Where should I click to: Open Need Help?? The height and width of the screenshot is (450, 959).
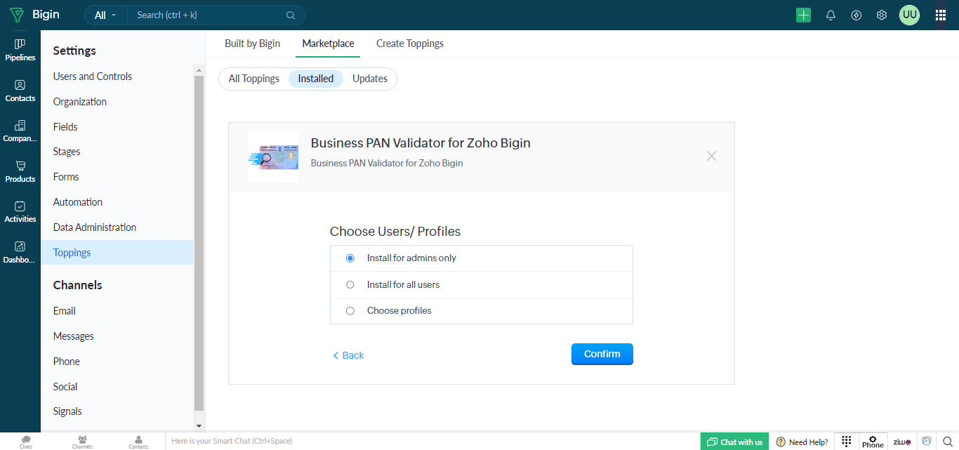[802, 442]
